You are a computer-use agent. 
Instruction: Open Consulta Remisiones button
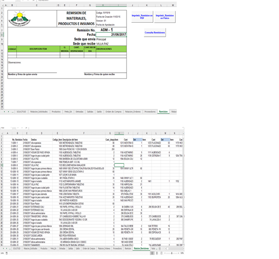coord(155,32)
